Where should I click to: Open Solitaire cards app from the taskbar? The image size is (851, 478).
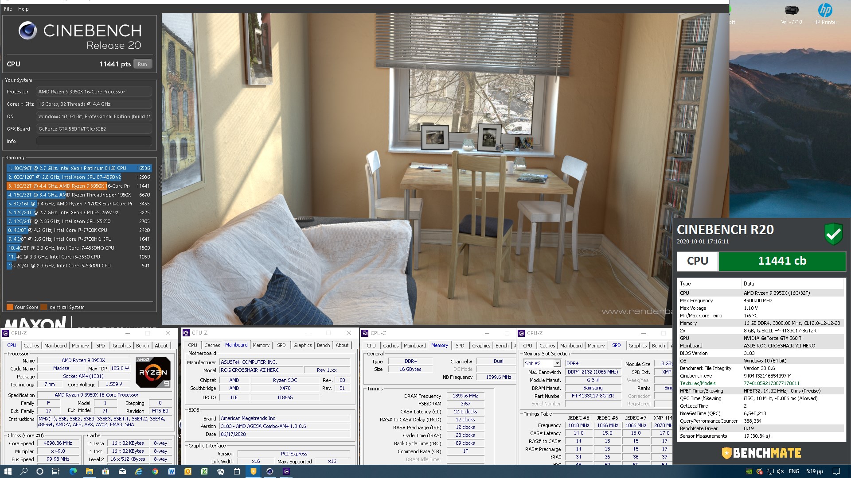220,471
